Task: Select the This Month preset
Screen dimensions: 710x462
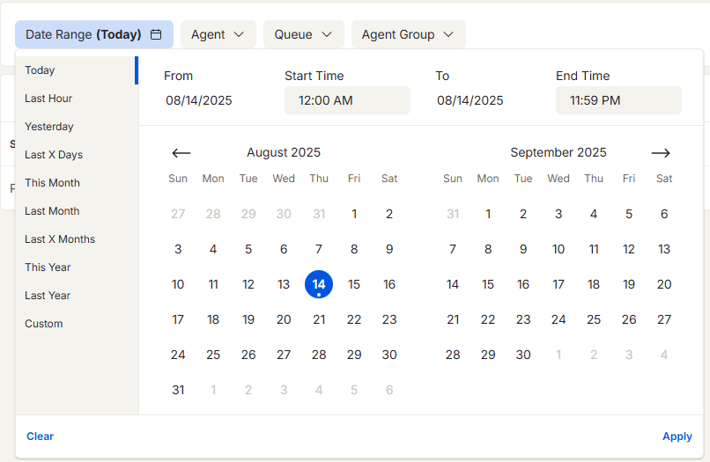Action: tap(52, 183)
